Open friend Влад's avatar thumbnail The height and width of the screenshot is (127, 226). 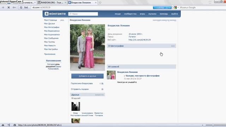point(76,106)
